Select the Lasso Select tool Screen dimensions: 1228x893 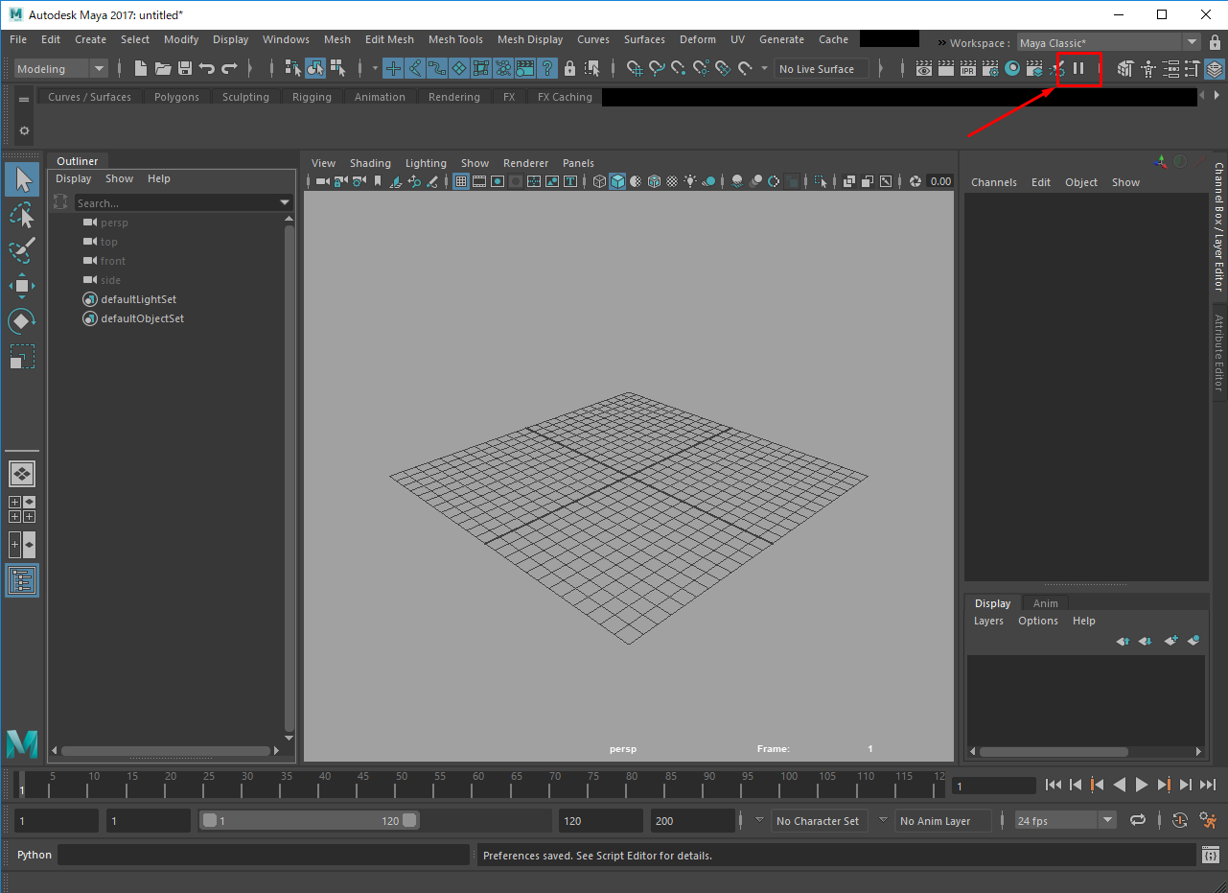coord(22,215)
